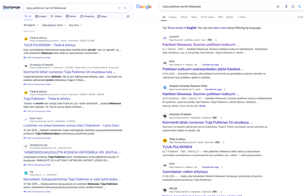Screen dimensions: 305x196
Task: Expand Google More menu
Action: point(242,17)
